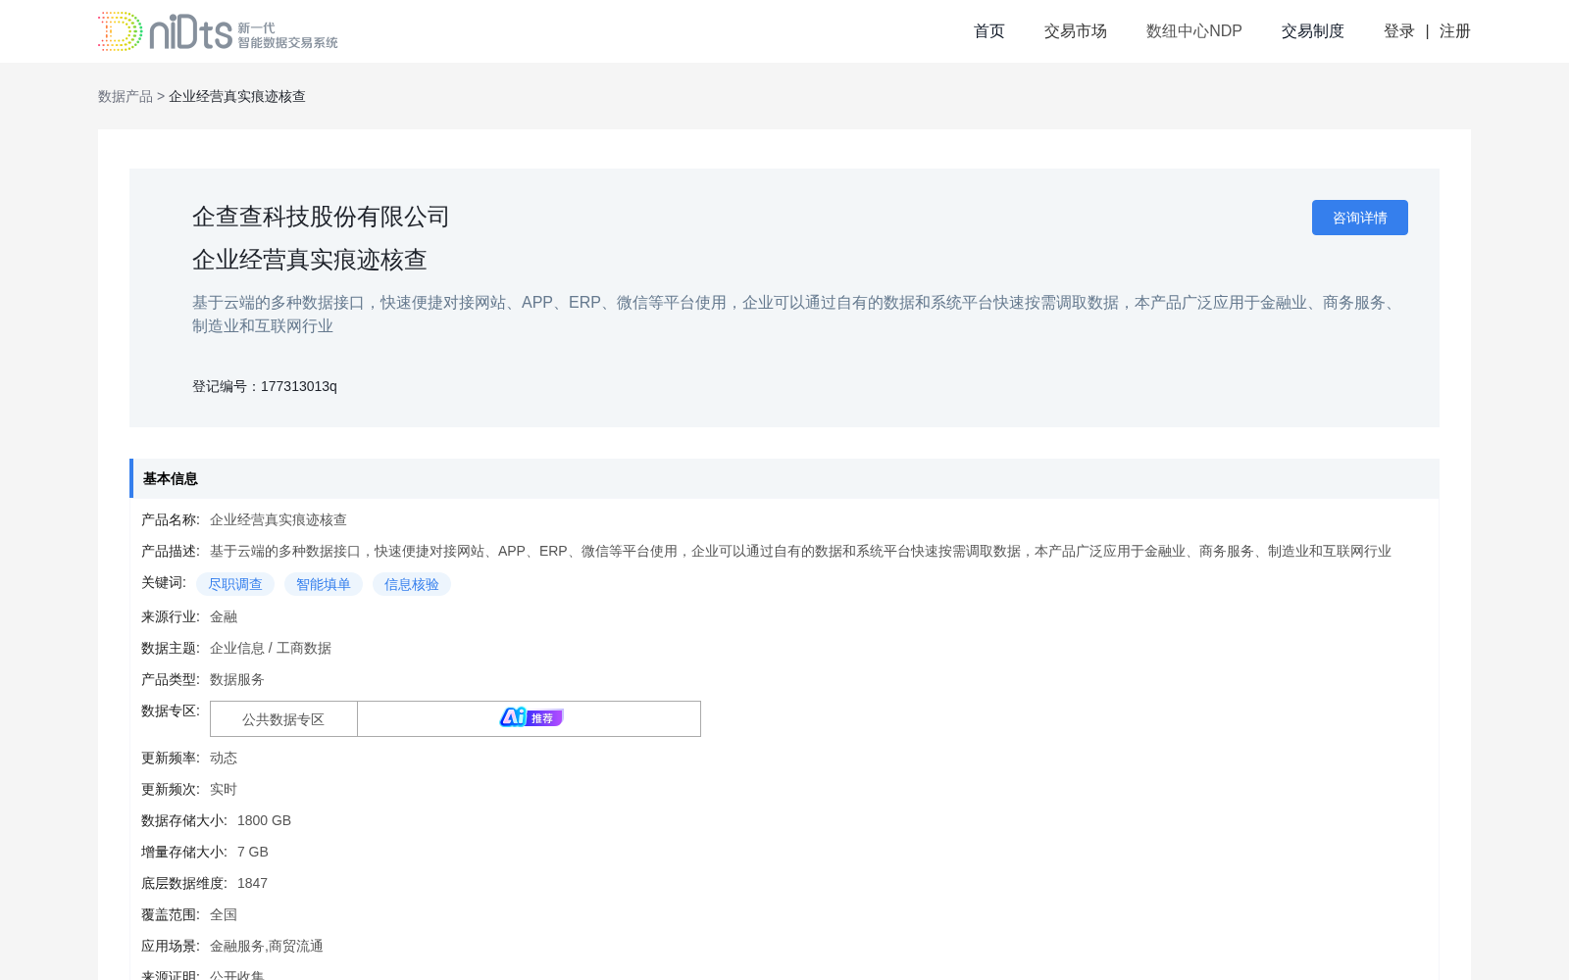The image size is (1569, 980).
Task: Click the 咨询详情 button
Action: 1359,218
